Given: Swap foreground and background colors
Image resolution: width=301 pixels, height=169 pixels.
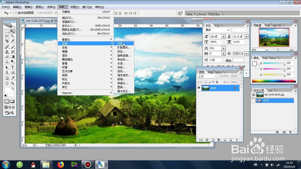Looking at the screenshot, I should [13, 88].
